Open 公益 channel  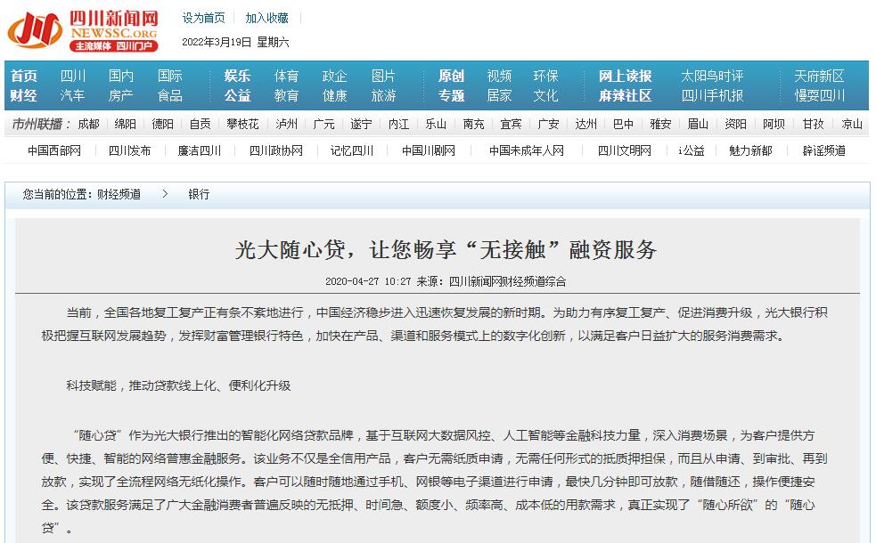(x=237, y=96)
